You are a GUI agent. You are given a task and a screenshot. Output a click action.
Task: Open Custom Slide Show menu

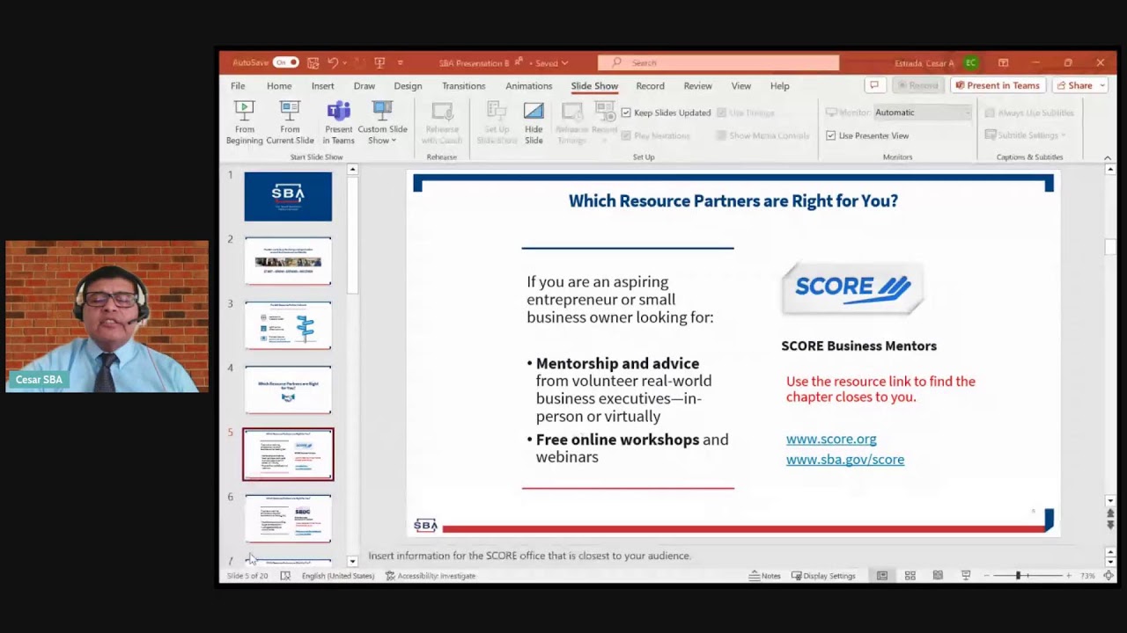pyautogui.click(x=382, y=122)
